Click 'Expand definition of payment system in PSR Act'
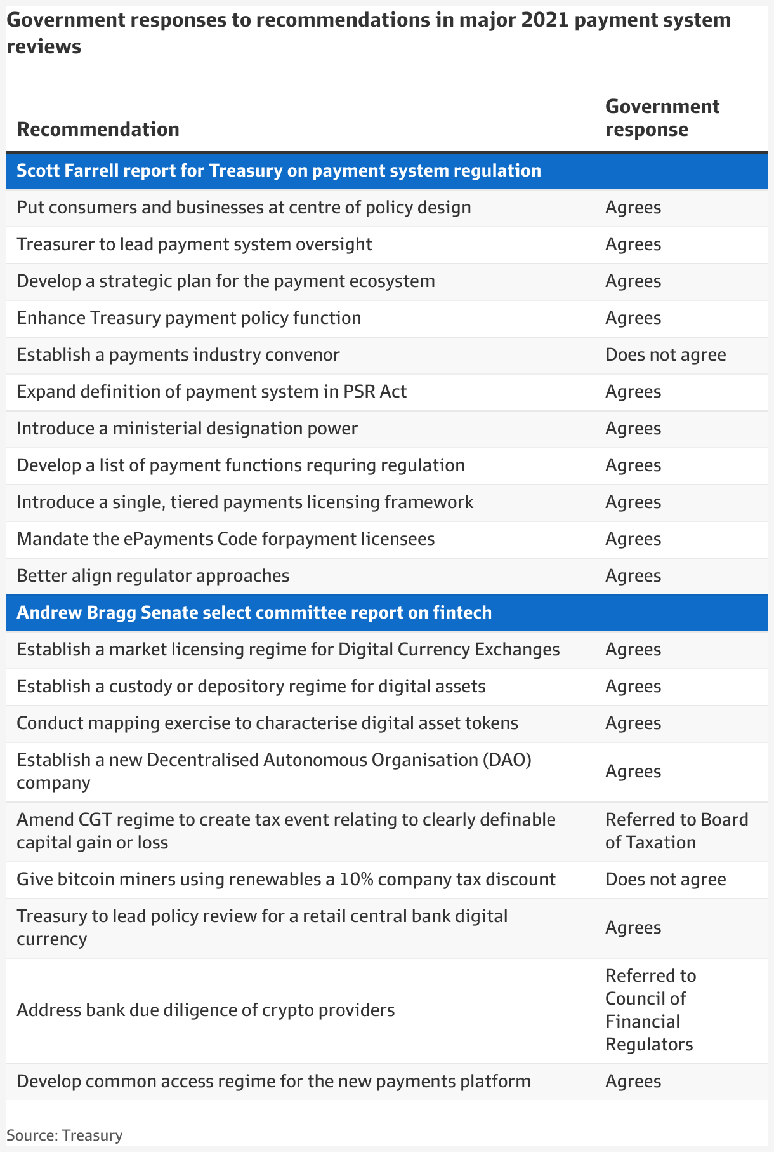Image resolution: width=774 pixels, height=1152 pixels. tap(211, 392)
